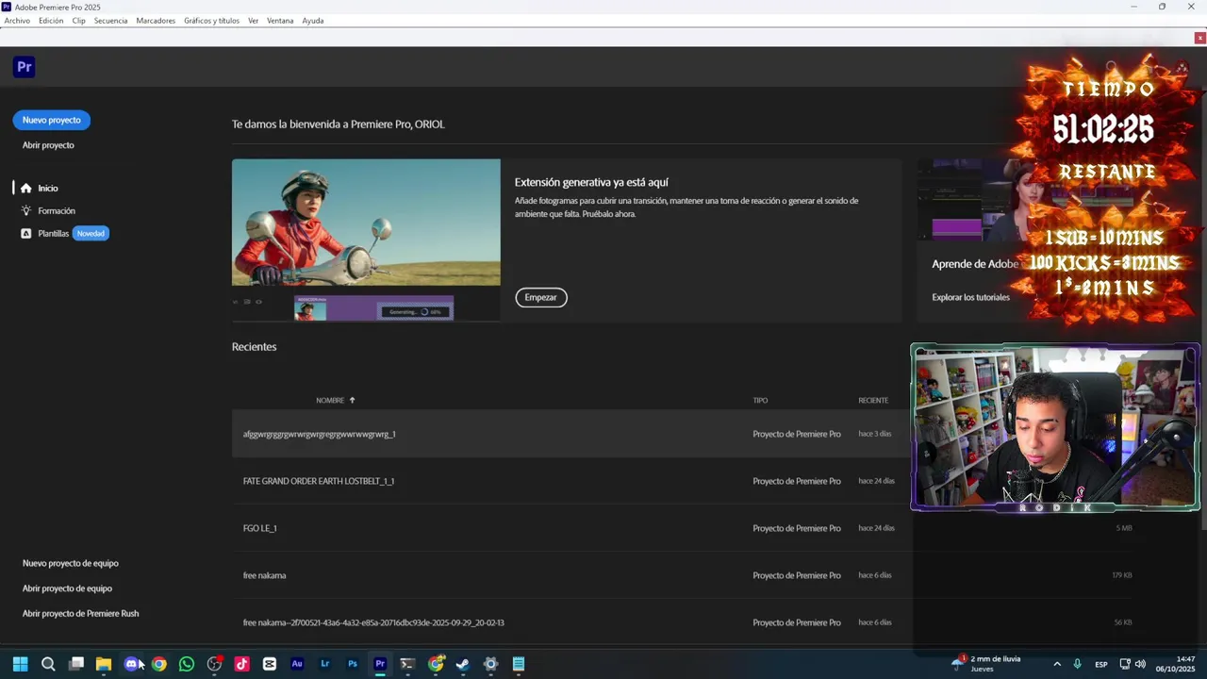This screenshot has width=1207, height=679.
Task: Open WhatsApp from taskbar
Action: coord(187,664)
